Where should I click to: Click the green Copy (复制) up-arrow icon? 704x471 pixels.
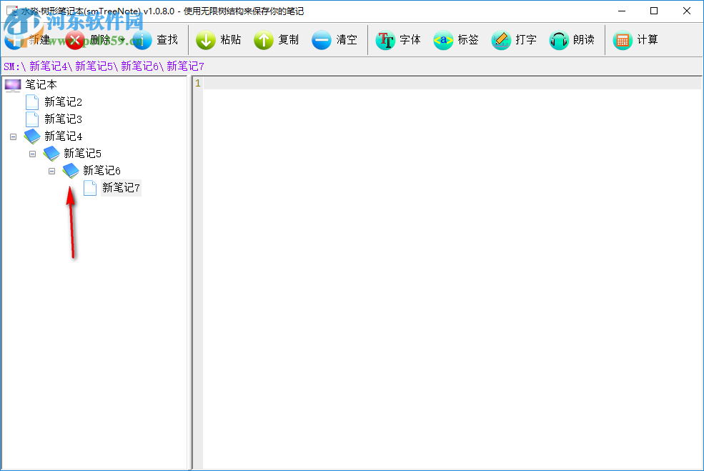pyautogui.click(x=264, y=41)
